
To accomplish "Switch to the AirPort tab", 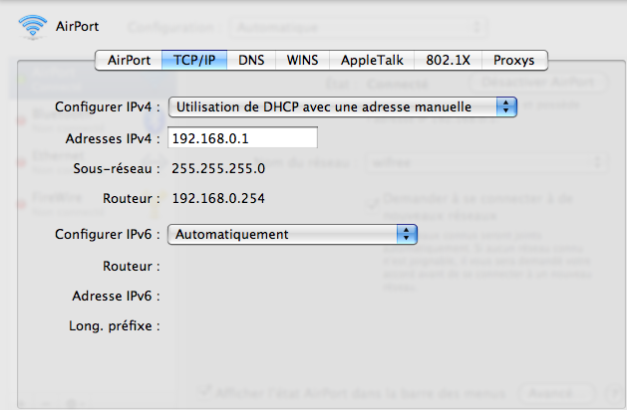I will 129,61.
